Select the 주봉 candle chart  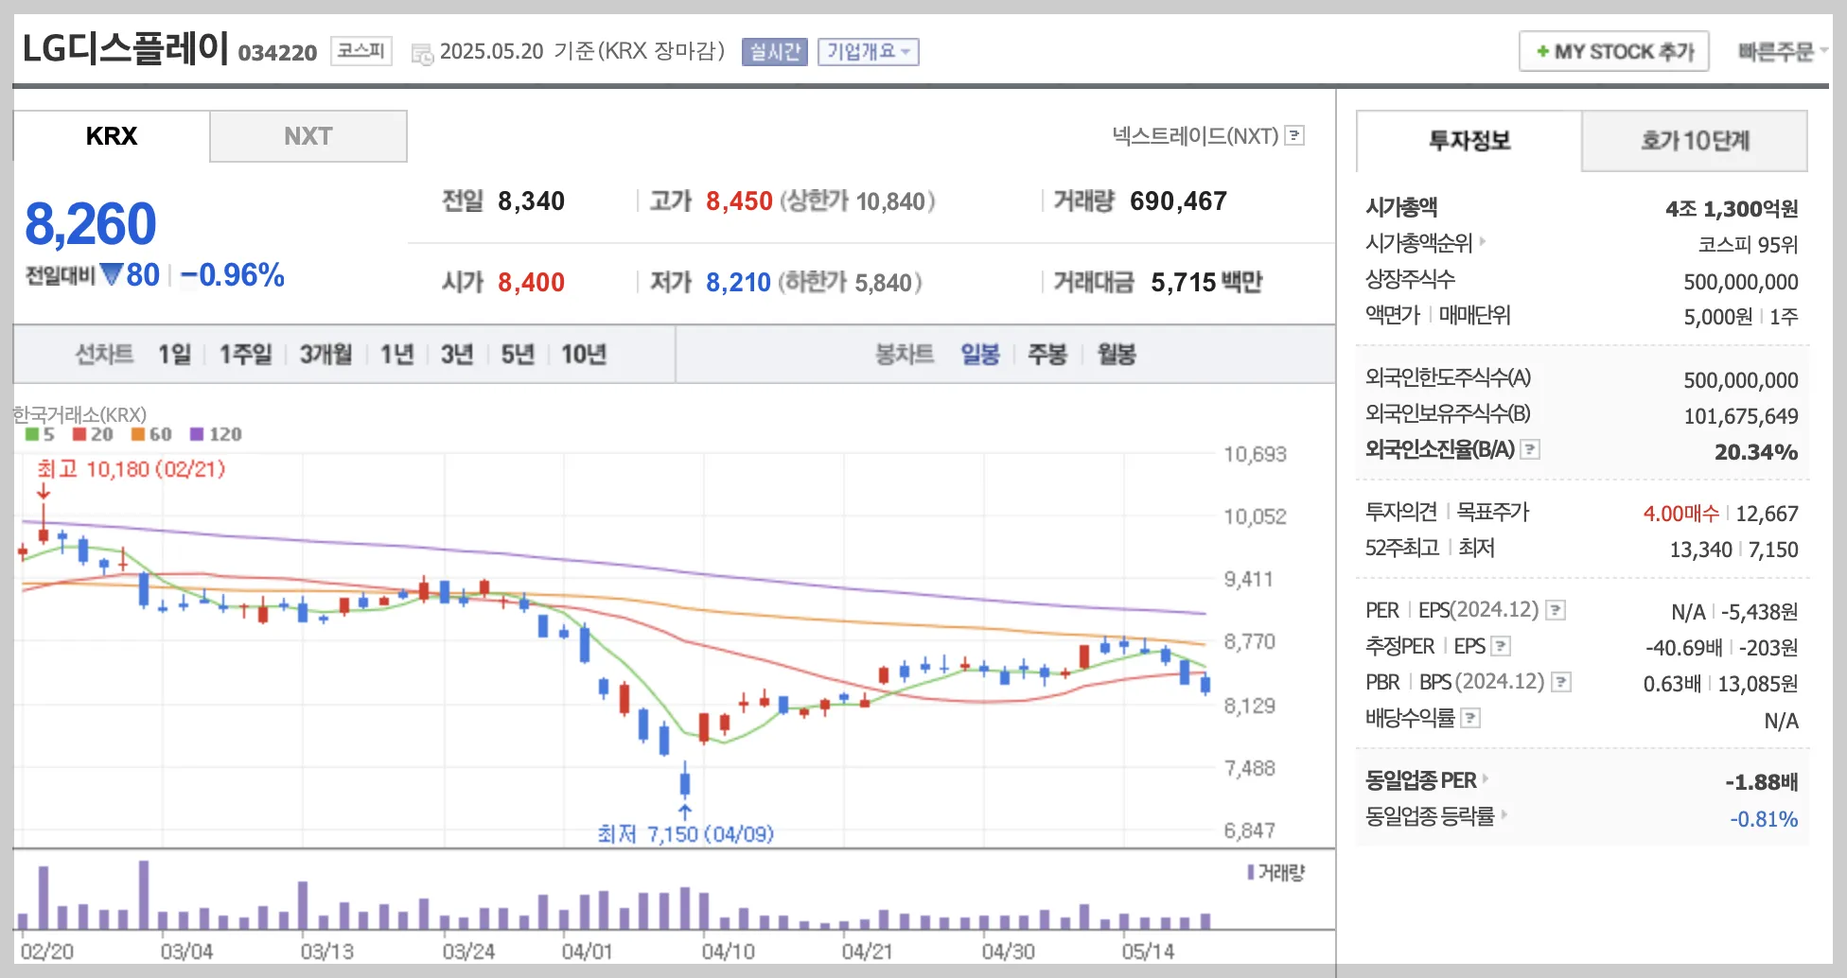click(x=1047, y=355)
